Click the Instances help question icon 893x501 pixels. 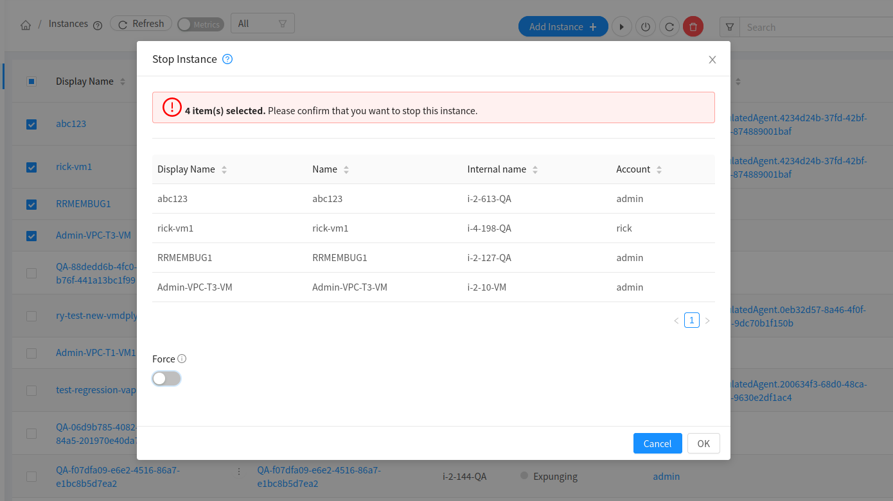pyautogui.click(x=98, y=26)
